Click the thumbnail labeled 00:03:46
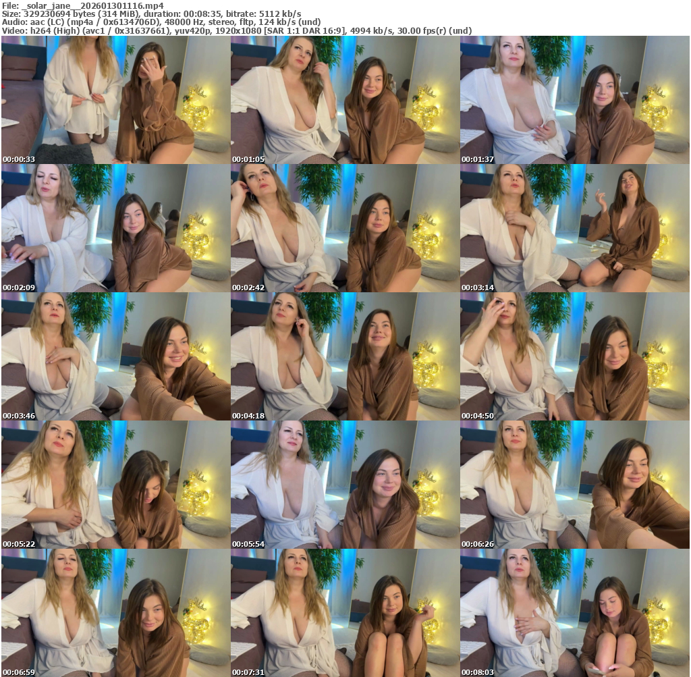The height and width of the screenshot is (677, 691). tap(116, 356)
